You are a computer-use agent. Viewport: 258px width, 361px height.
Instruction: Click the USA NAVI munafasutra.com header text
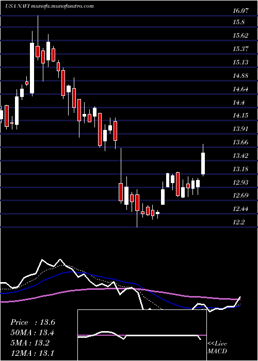[50, 6]
